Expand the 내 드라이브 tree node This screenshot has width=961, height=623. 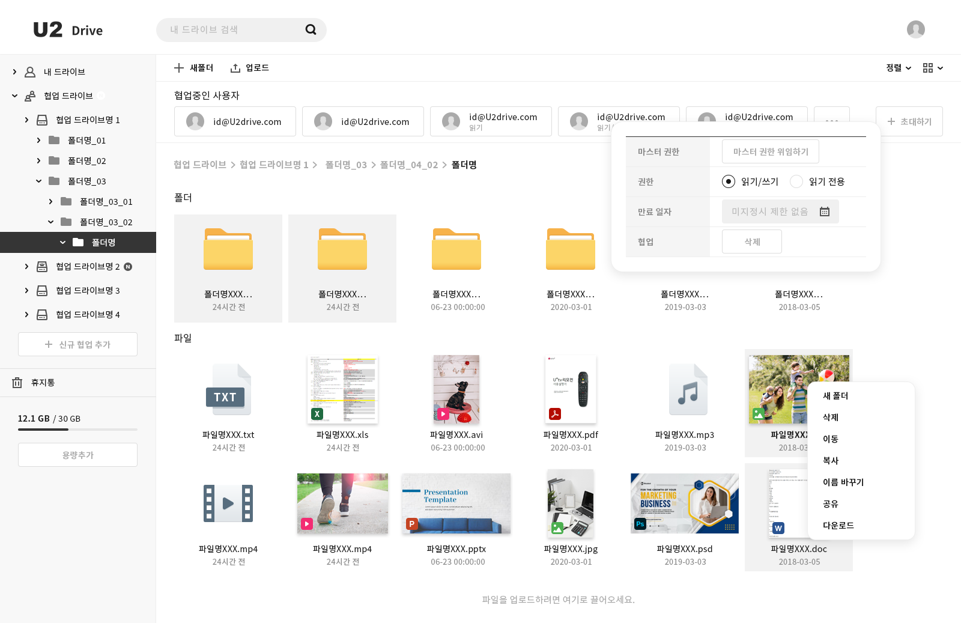[14, 71]
